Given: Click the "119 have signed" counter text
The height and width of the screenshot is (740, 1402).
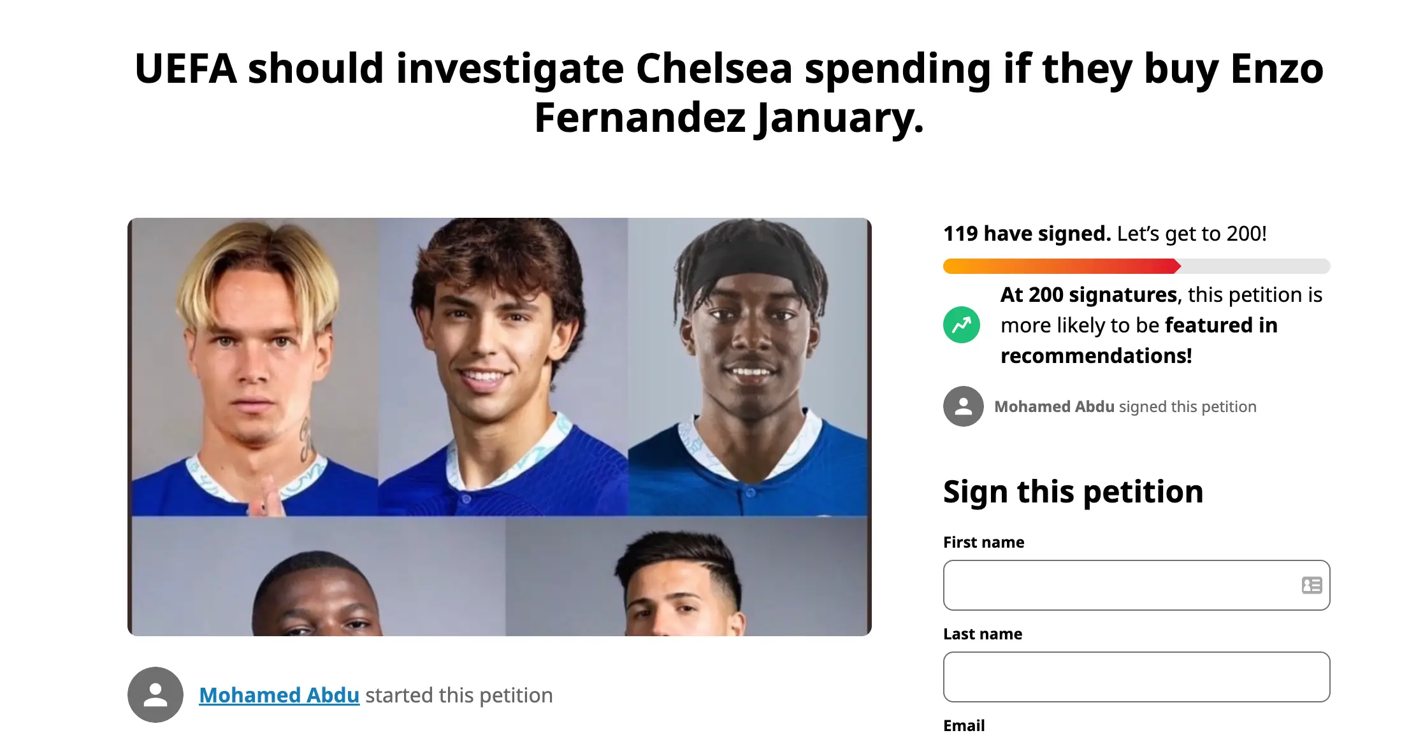Looking at the screenshot, I should (1027, 234).
